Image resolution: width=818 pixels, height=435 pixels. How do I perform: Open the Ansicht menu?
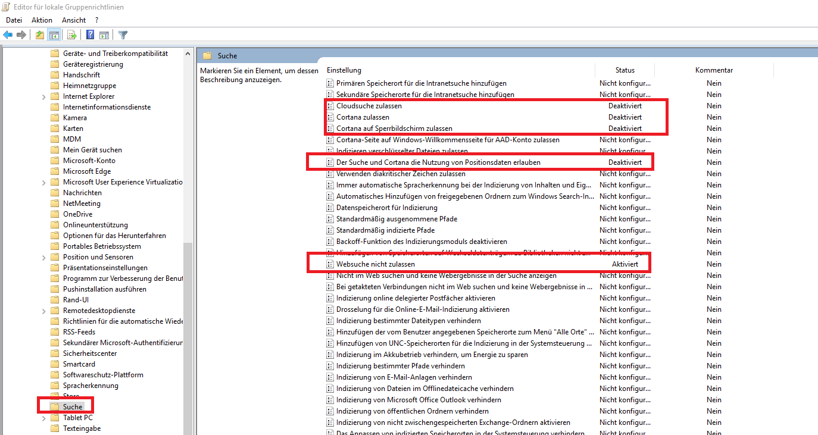pos(74,20)
